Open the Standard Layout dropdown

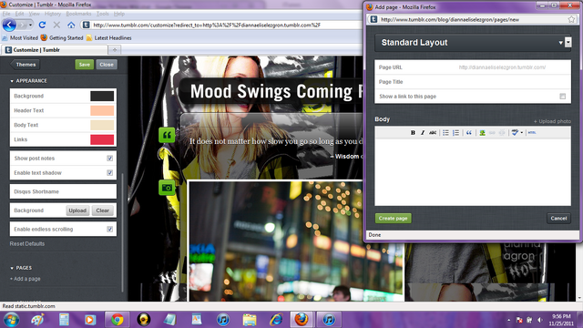coord(473,43)
